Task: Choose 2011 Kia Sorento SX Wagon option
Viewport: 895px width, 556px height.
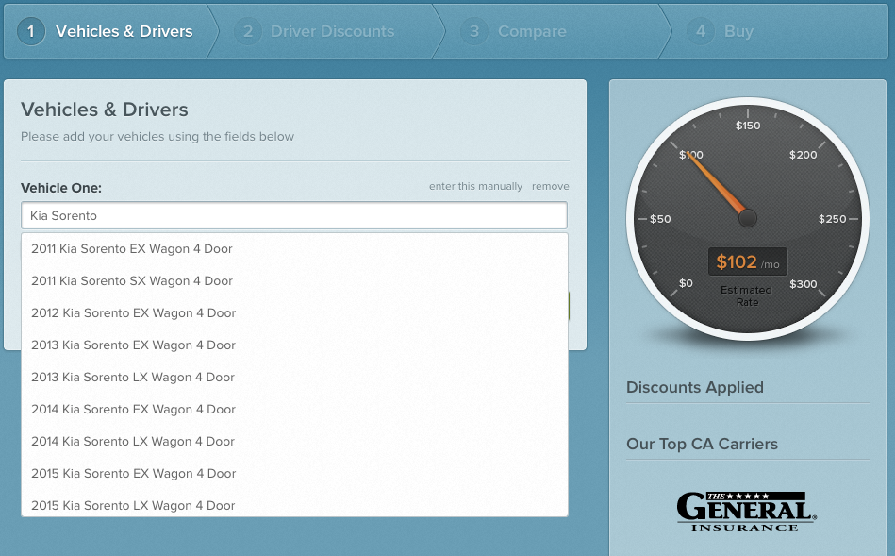Action: (132, 281)
